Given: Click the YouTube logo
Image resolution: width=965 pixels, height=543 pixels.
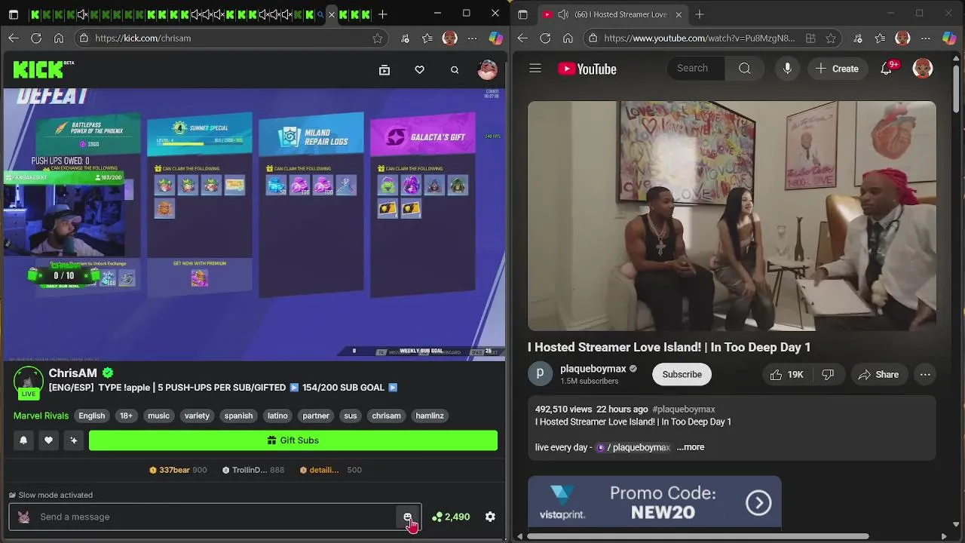Looking at the screenshot, I should point(587,69).
